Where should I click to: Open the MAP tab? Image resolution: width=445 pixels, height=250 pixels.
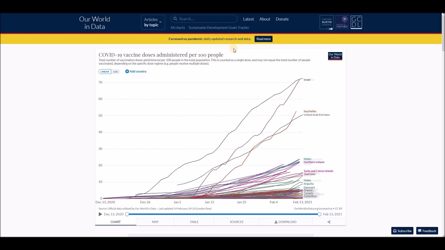pyautogui.click(x=155, y=222)
